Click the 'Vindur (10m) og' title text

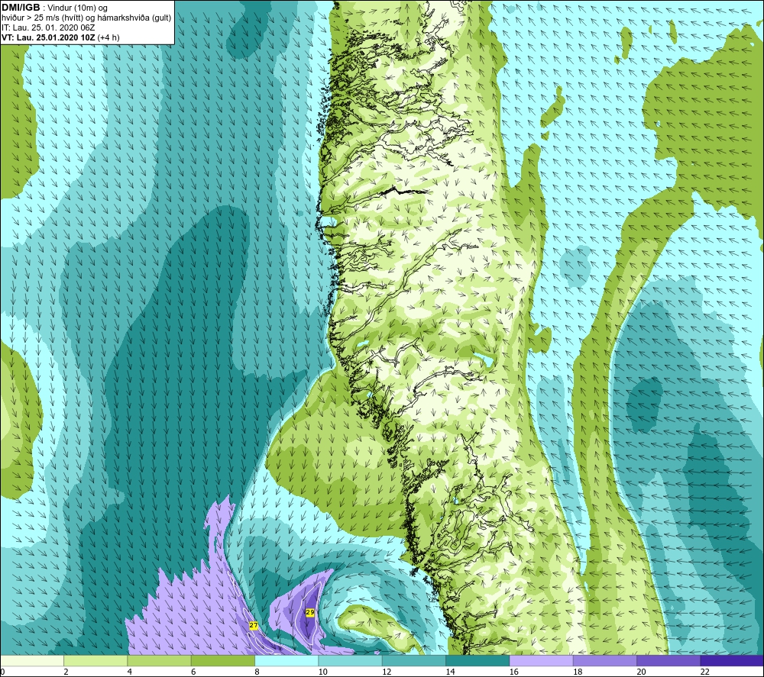click(x=77, y=8)
